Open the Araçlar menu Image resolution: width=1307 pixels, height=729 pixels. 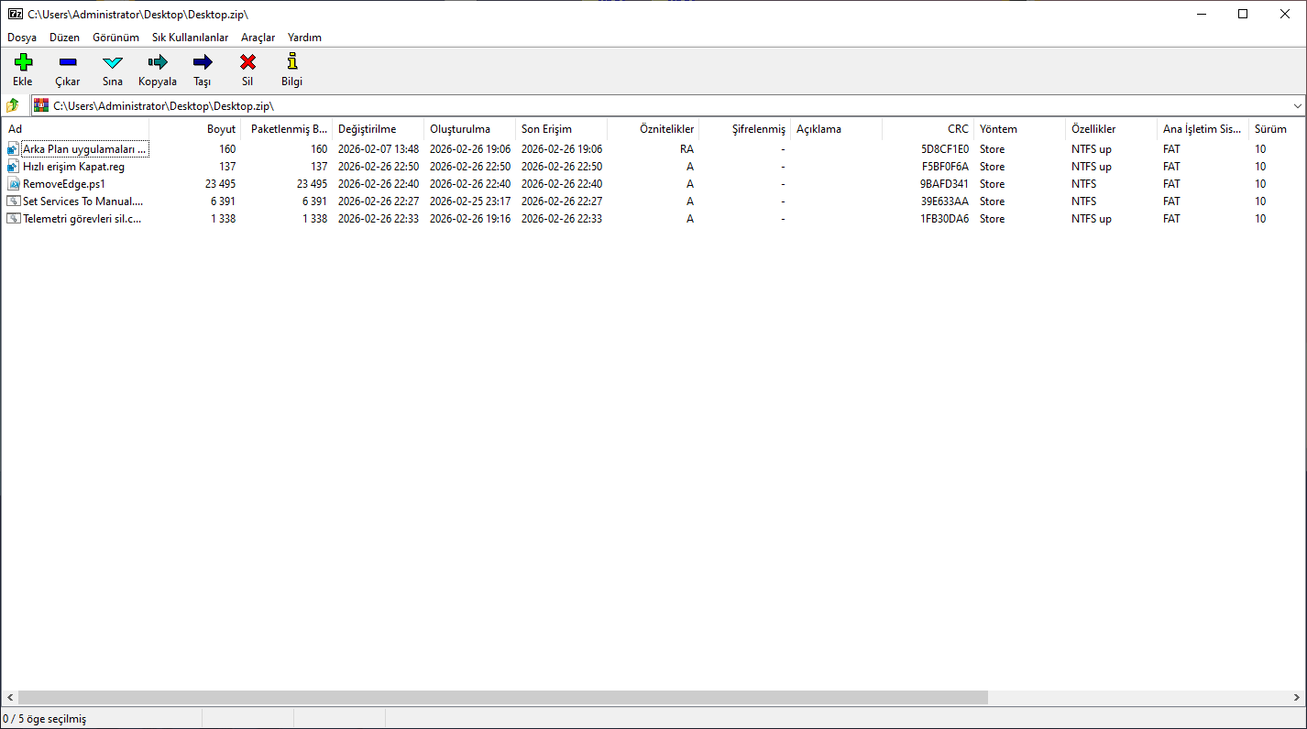(258, 38)
